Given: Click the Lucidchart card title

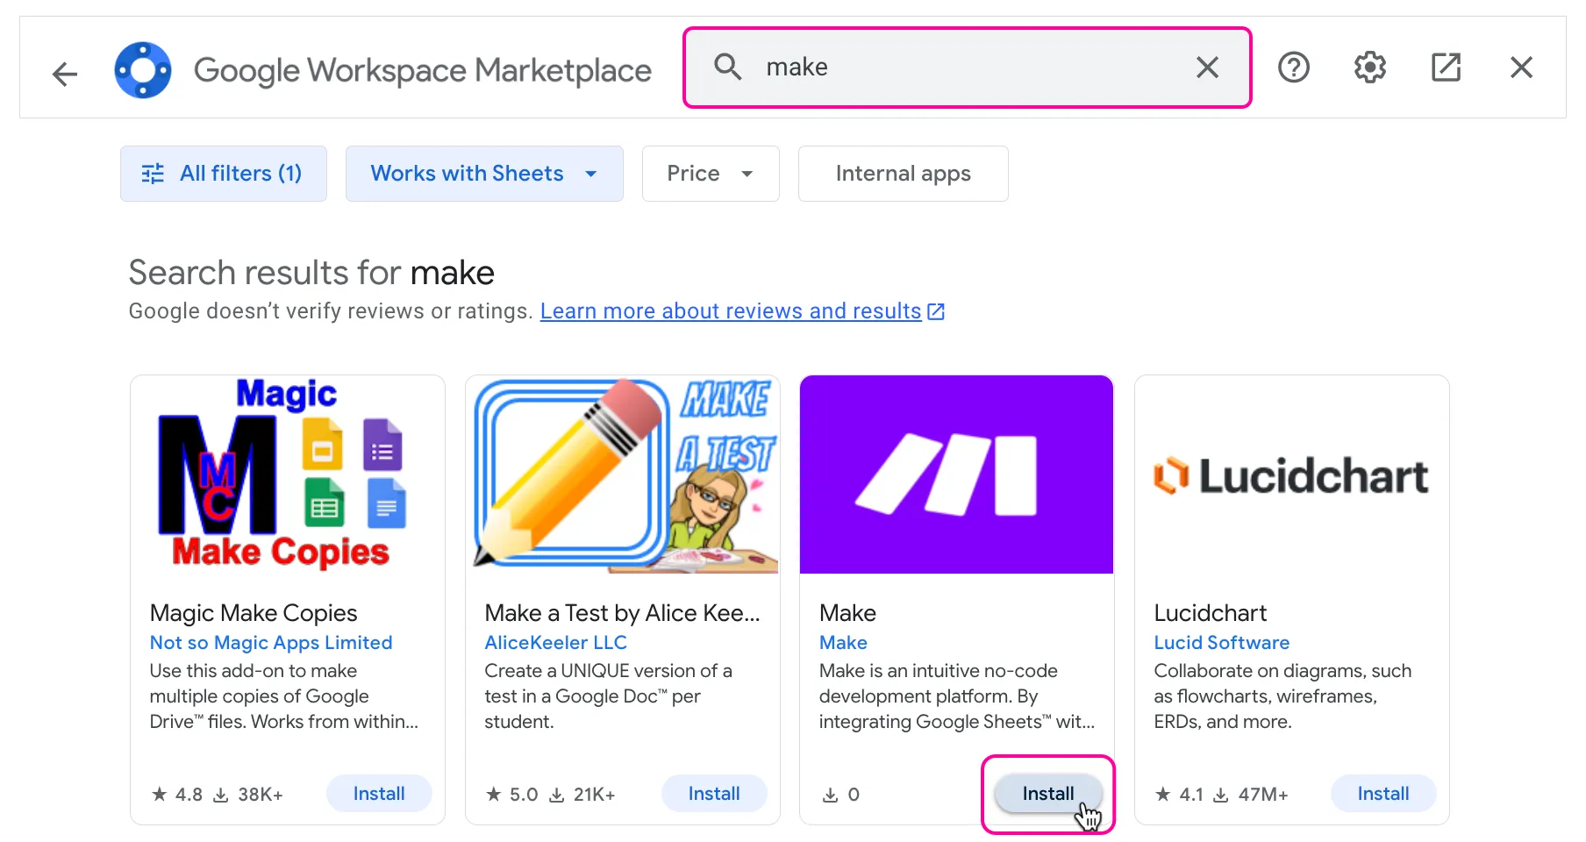Looking at the screenshot, I should (1211, 613).
